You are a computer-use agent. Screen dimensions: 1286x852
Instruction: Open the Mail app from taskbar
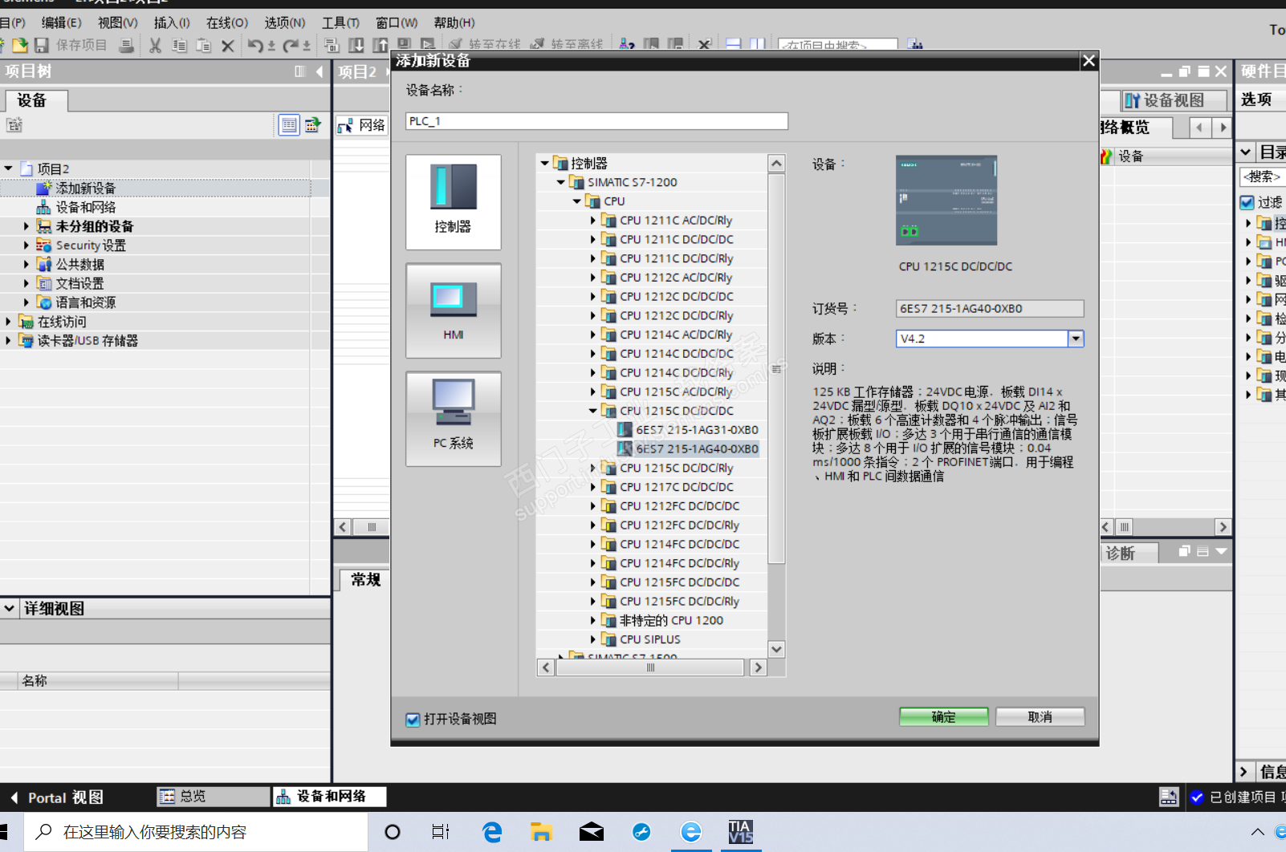tap(592, 832)
